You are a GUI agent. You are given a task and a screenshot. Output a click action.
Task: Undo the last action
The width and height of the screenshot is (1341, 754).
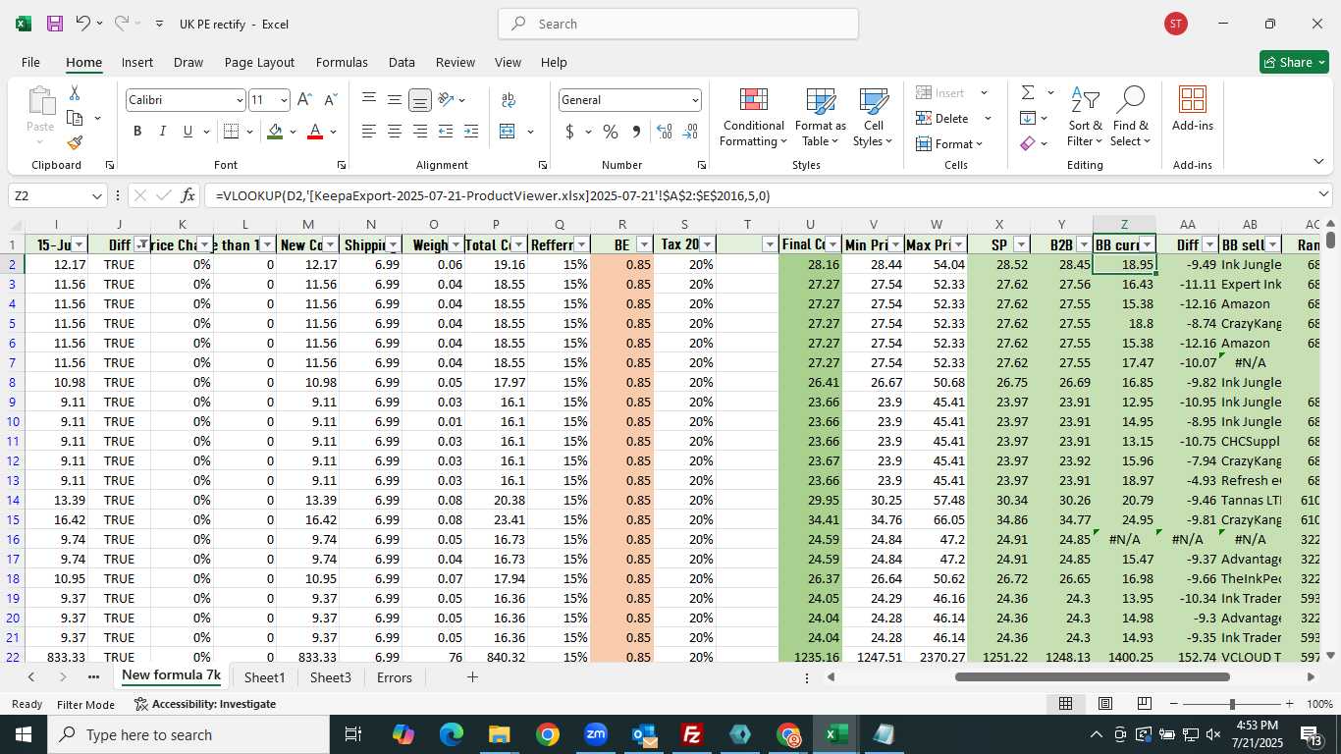pyautogui.click(x=83, y=24)
